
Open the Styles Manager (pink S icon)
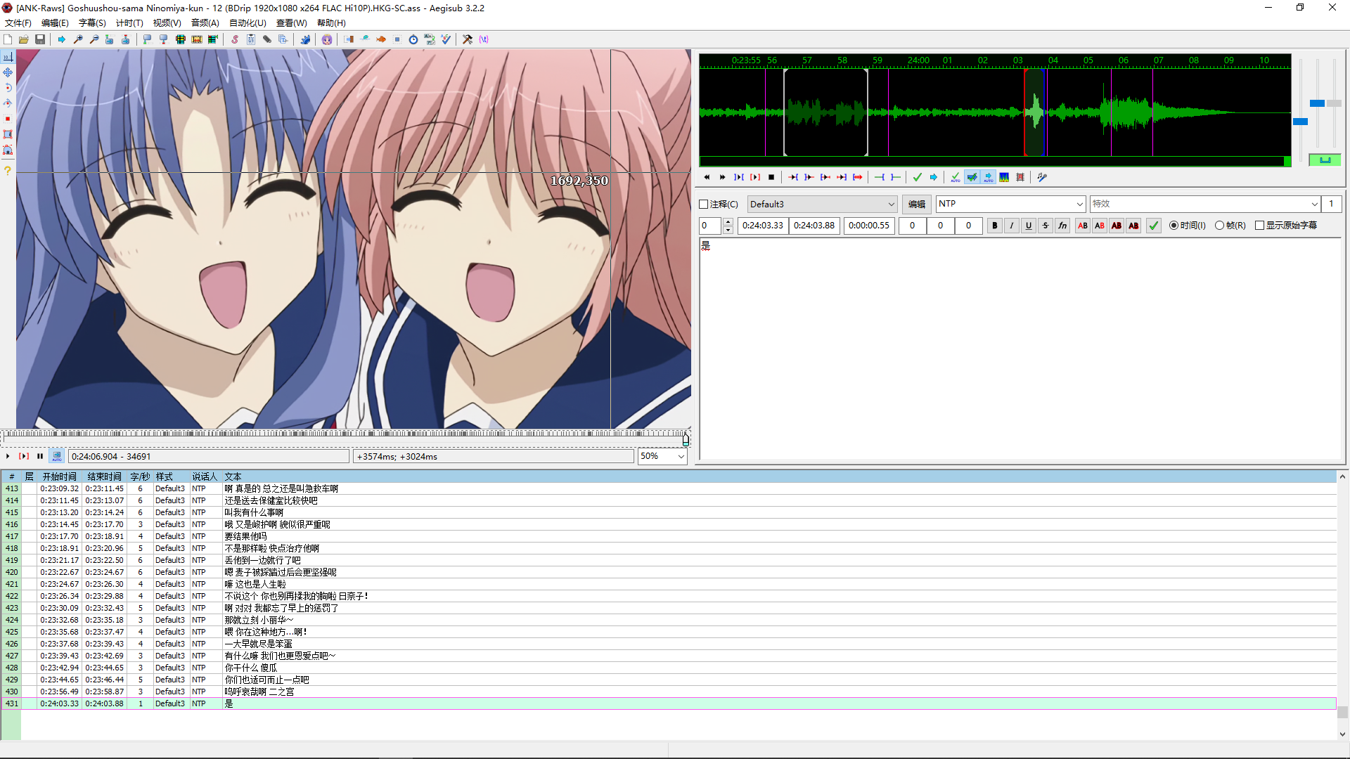click(235, 39)
